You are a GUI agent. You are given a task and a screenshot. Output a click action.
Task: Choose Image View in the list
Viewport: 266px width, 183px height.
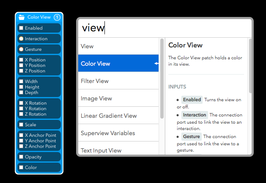click(118, 98)
